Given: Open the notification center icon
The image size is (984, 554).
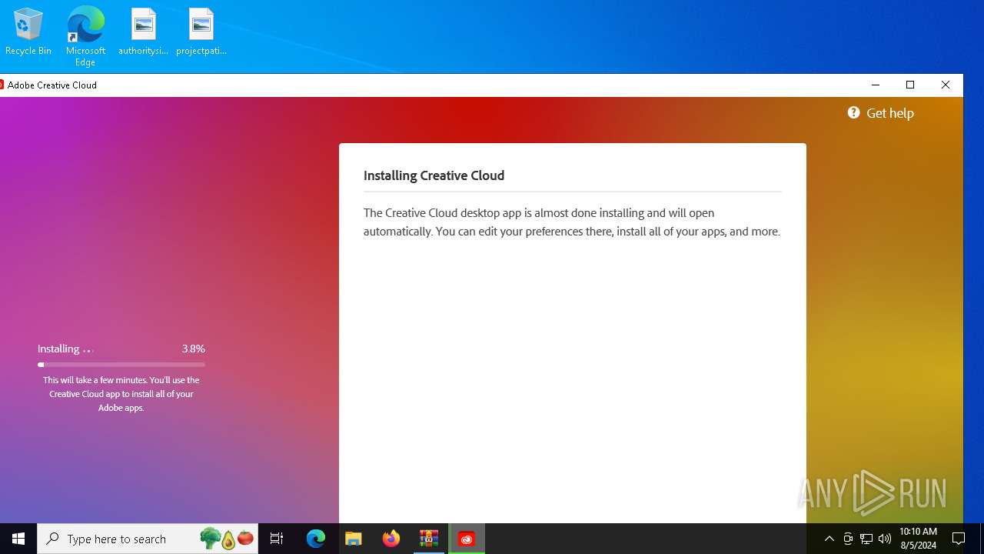Looking at the screenshot, I should tap(959, 539).
